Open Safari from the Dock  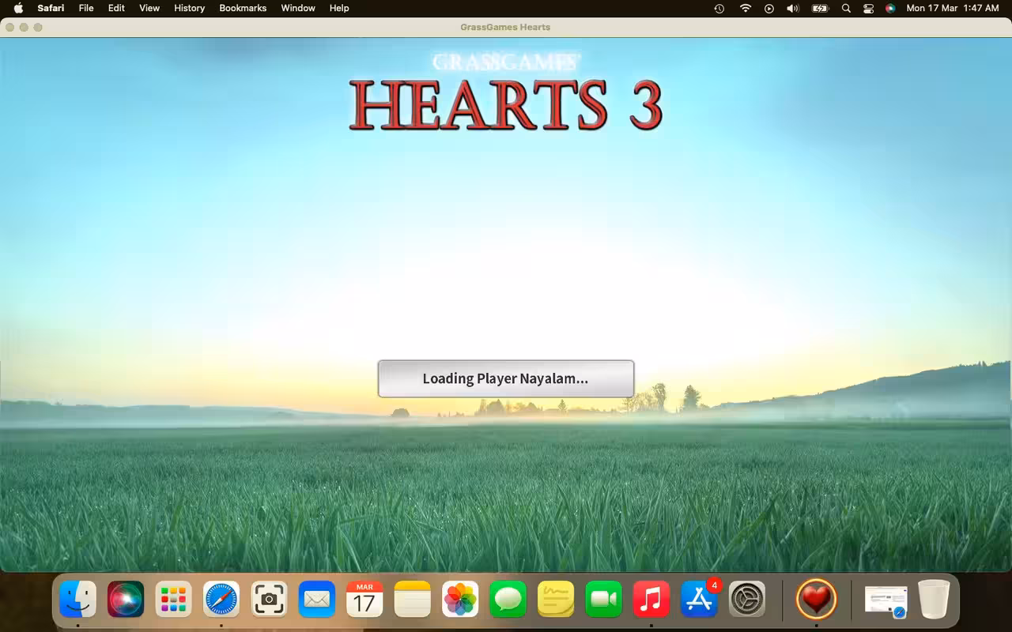pyautogui.click(x=221, y=600)
